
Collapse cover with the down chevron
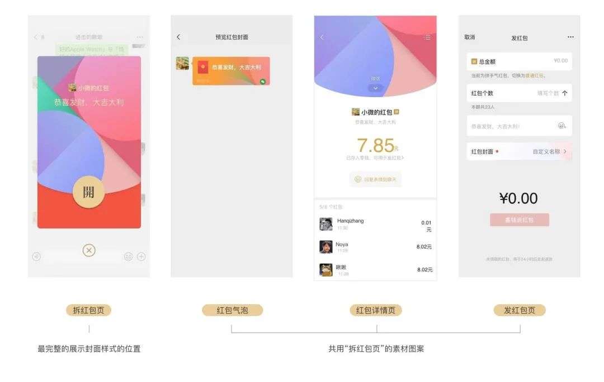pos(376,88)
